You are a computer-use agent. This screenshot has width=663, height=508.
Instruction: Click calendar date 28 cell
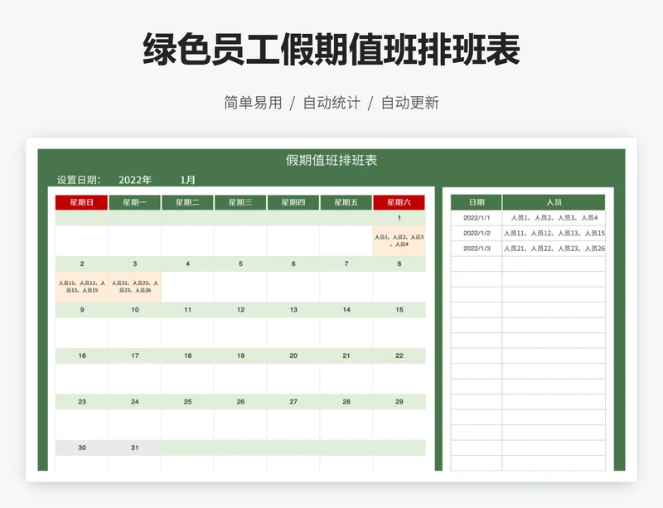click(346, 402)
